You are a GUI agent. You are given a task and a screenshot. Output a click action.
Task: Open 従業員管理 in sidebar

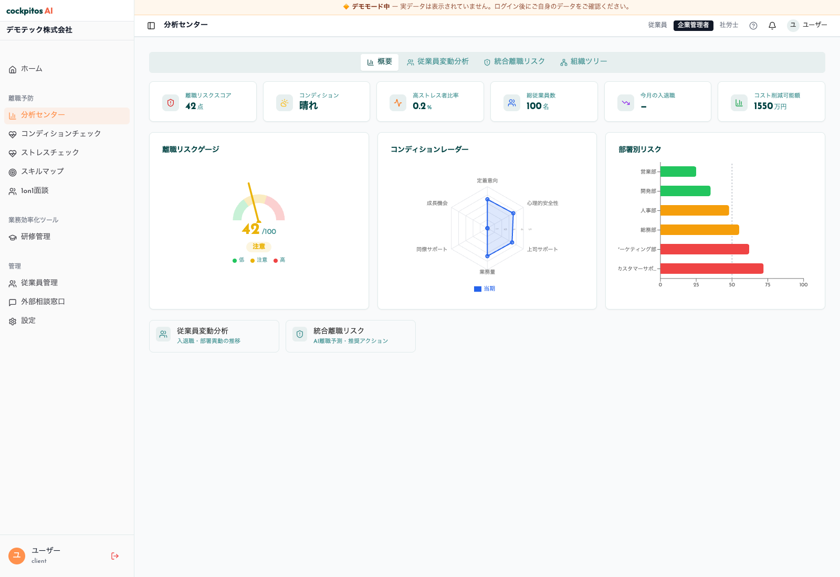coord(67,283)
